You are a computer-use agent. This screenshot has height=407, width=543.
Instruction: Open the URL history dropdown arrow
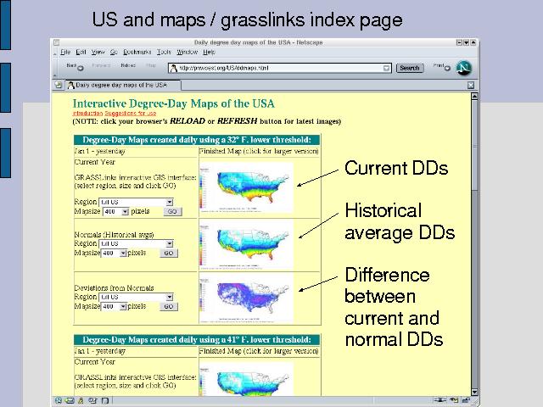pyautogui.click(x=388, y=68)
